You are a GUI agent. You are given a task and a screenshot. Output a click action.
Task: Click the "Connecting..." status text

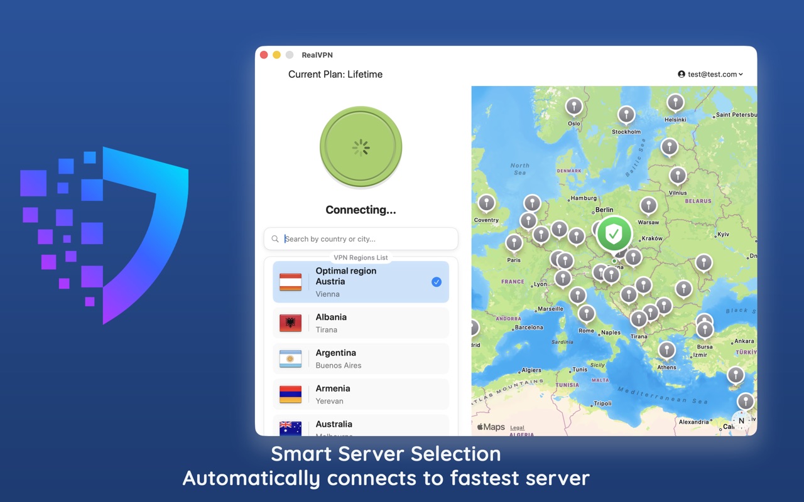pos(361,210)
